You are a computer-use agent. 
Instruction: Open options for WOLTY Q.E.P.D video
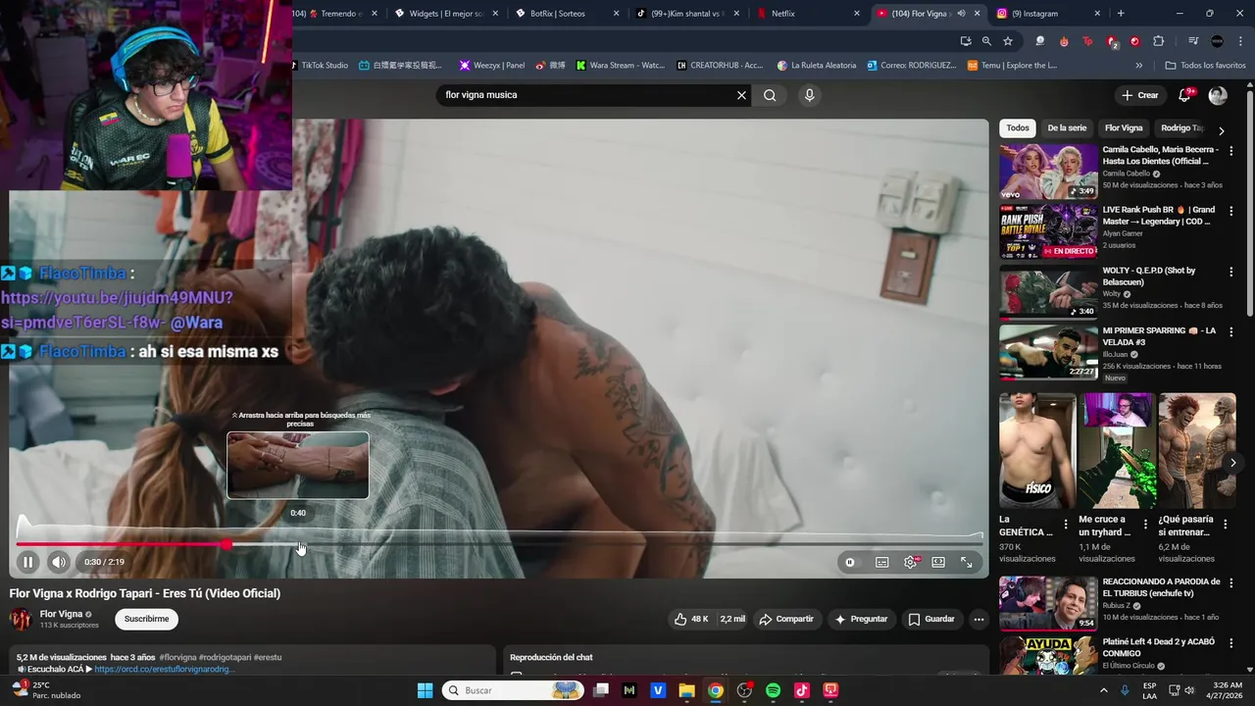[x=1231, y=272]
